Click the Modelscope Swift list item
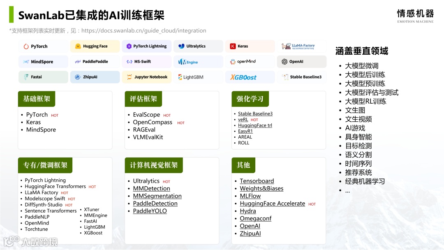444x250 pixels. tap(45, 199)
